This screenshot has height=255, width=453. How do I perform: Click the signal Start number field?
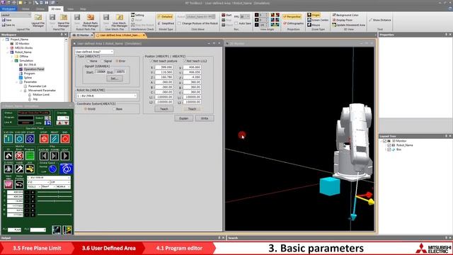tap(101, 72)
